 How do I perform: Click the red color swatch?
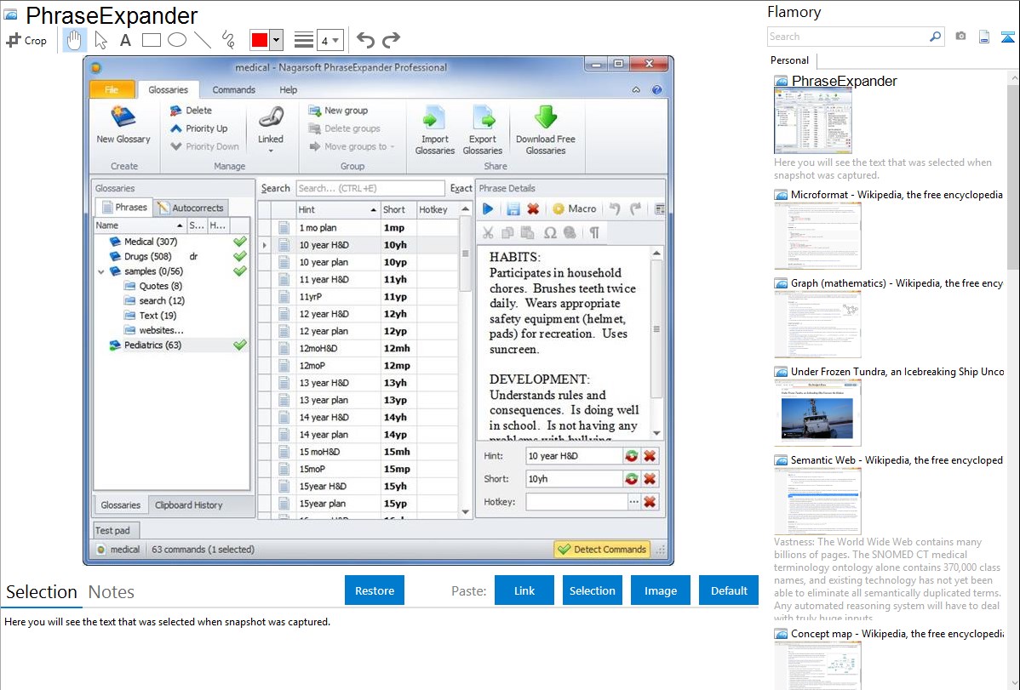click(x=260, y=40)
